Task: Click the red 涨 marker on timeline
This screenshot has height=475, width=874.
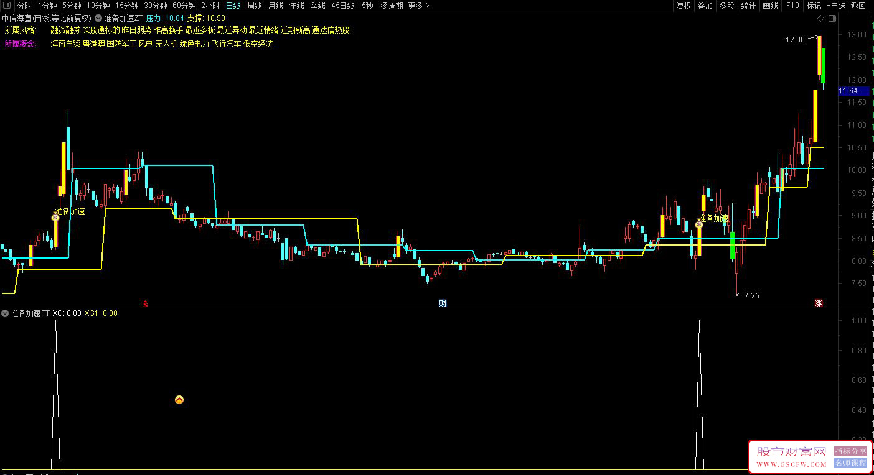Action: [819, 303]
